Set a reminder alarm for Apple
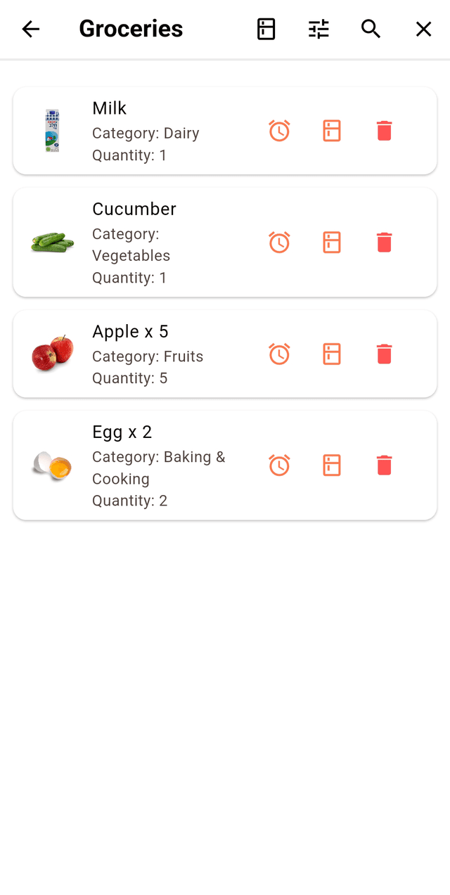Image resolution: width=450 pixels, height=895 pixels. pos(279,354)
